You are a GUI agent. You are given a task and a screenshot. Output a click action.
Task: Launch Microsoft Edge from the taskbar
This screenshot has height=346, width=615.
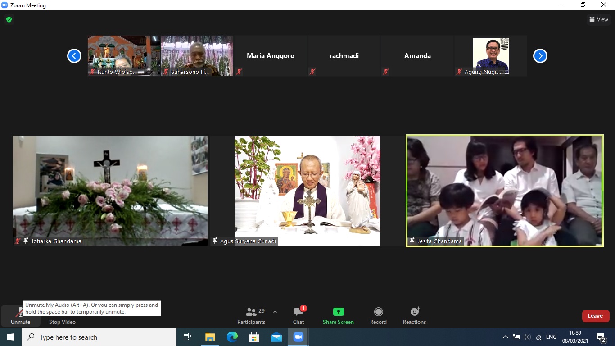(x=232, y=337)
